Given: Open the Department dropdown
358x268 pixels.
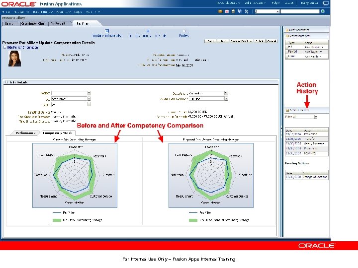Looking at the screenshot, I should [x=226, y=93].
